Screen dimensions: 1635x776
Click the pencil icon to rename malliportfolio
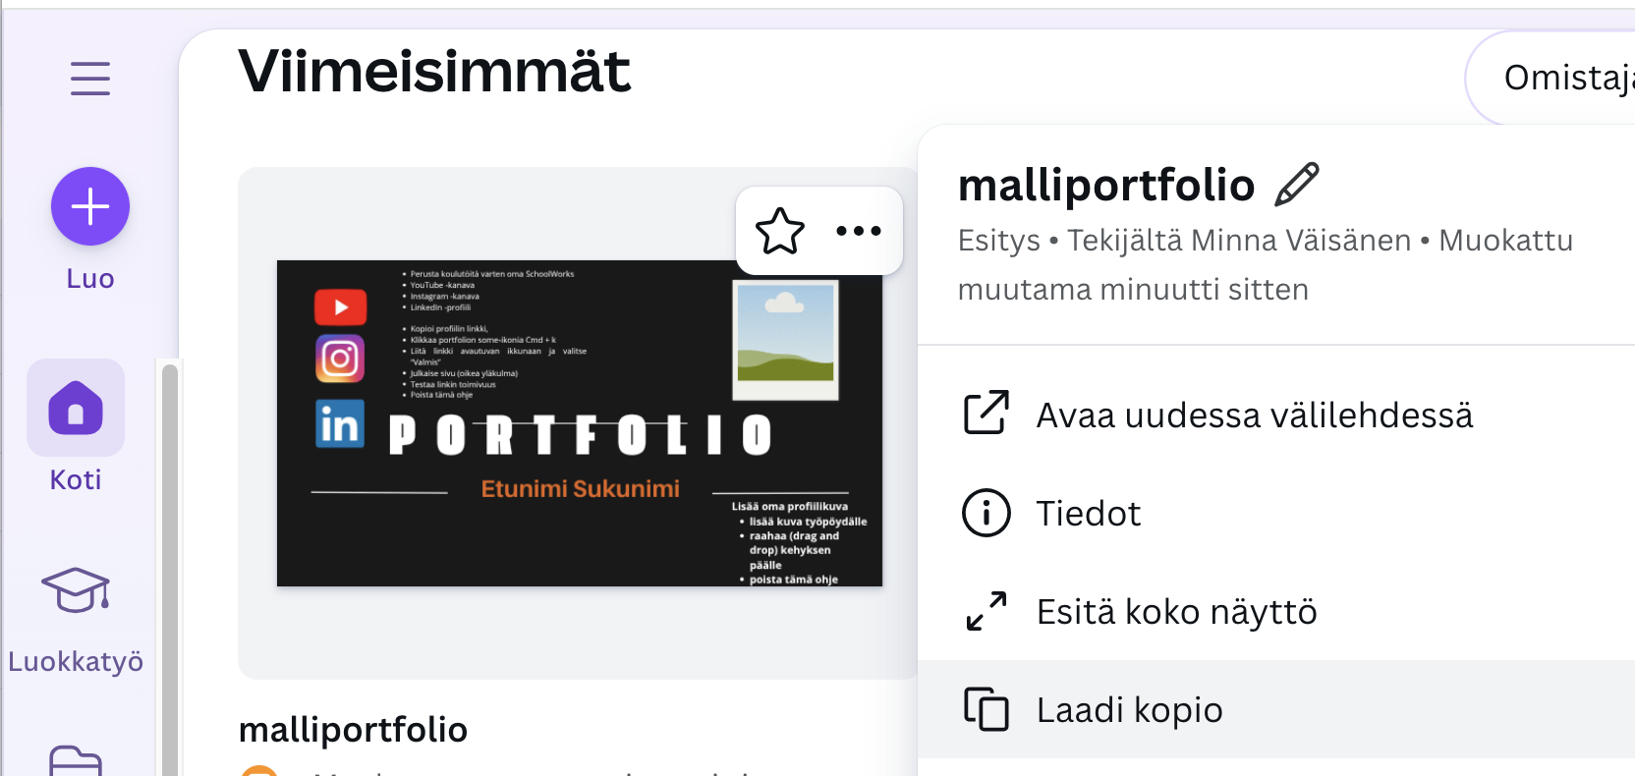(x=1296, y=185)
